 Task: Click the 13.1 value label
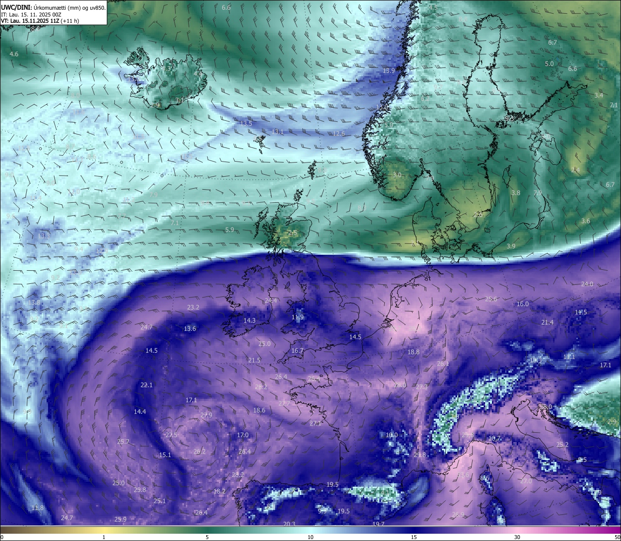277,131
